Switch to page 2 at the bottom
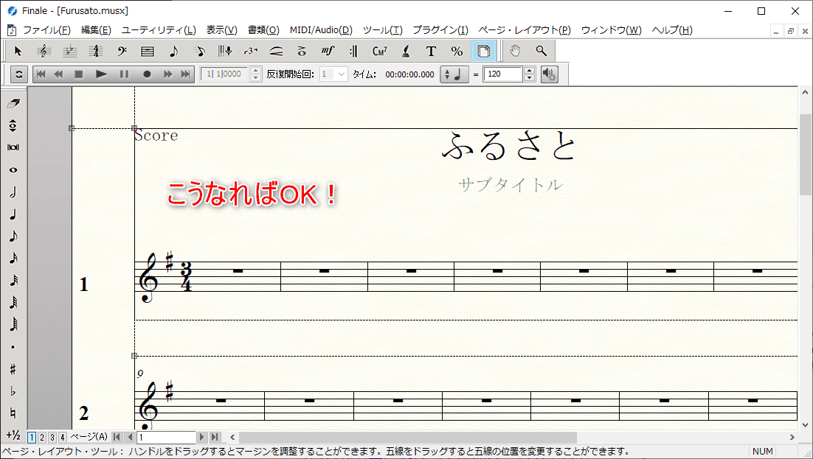The width and height of the screenshot is (813, 459). click(x=41, y=437)
